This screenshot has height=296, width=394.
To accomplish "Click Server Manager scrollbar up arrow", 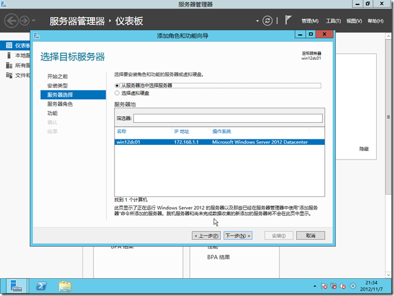I will 388,36.
